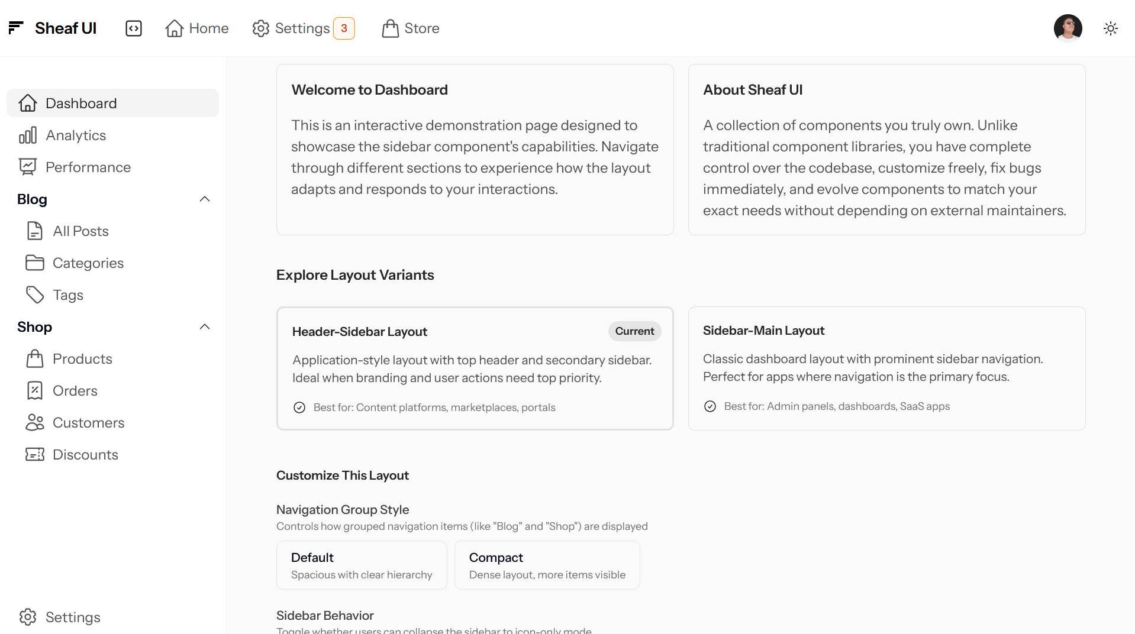Open Analytics from the sidebar

76,135
